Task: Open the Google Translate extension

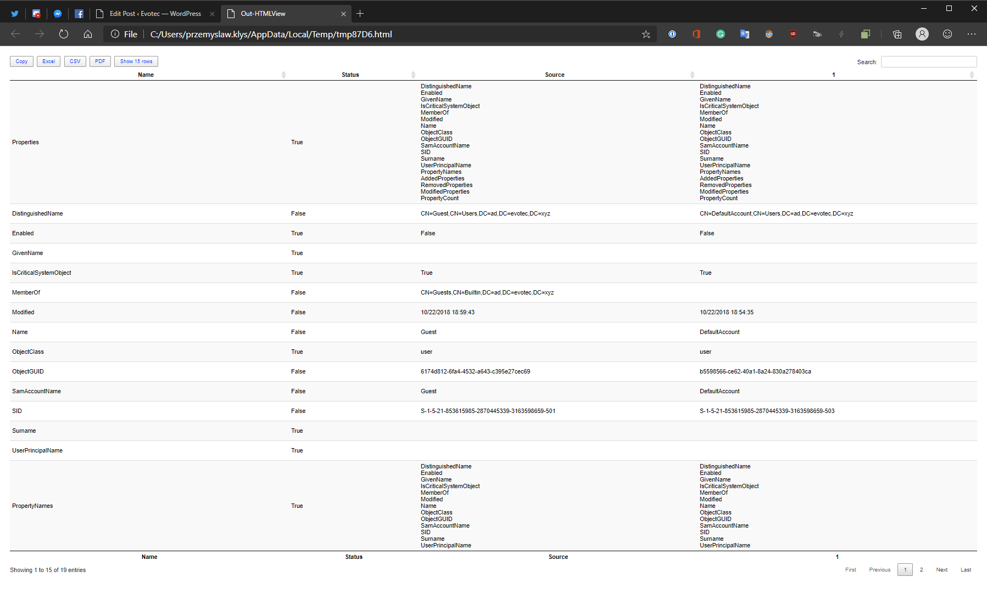Action: (745, 34)
